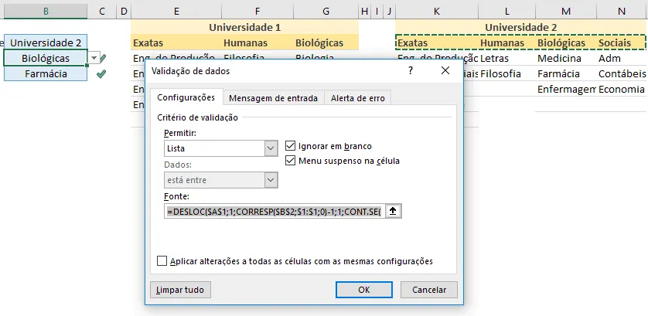
Task: Close the Validação de dados dialog
Action: pos(445,70)
